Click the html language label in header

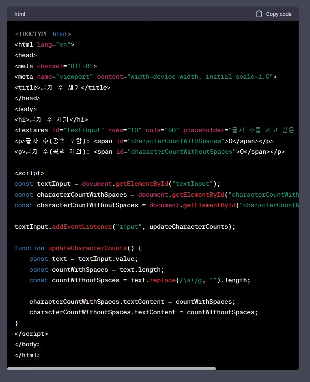[20, 14]
